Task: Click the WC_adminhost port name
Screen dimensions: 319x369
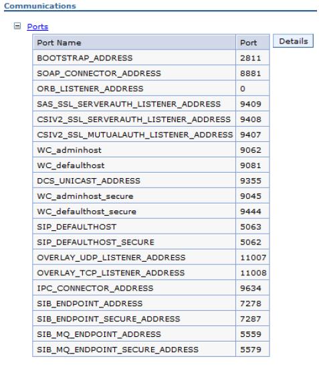Action: (x=70, y=150)
